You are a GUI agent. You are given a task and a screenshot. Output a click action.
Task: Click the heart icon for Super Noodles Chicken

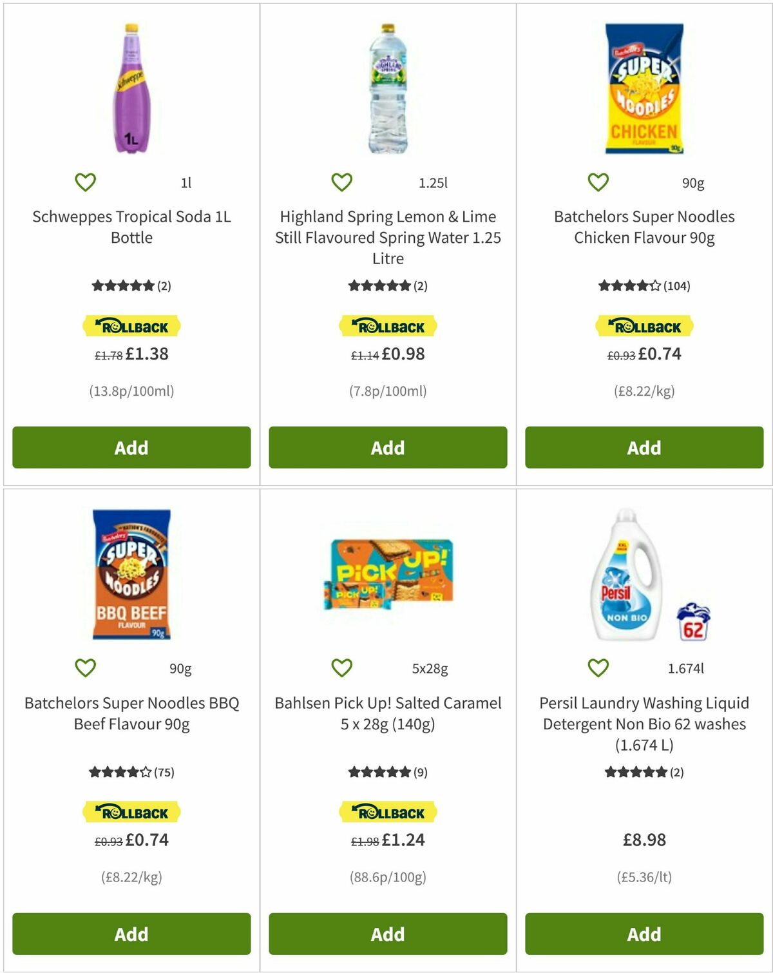tap(598, 181)
